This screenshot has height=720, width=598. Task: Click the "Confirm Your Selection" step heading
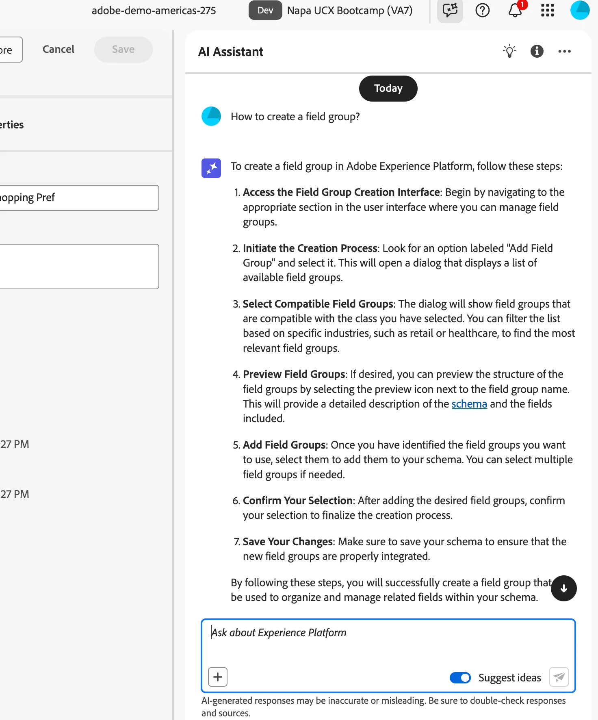298,501
